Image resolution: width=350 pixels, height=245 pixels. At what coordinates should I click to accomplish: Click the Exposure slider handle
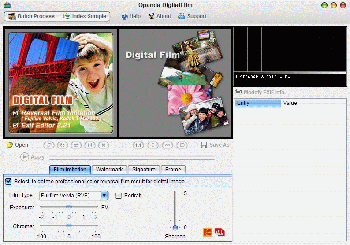[69, 207]
